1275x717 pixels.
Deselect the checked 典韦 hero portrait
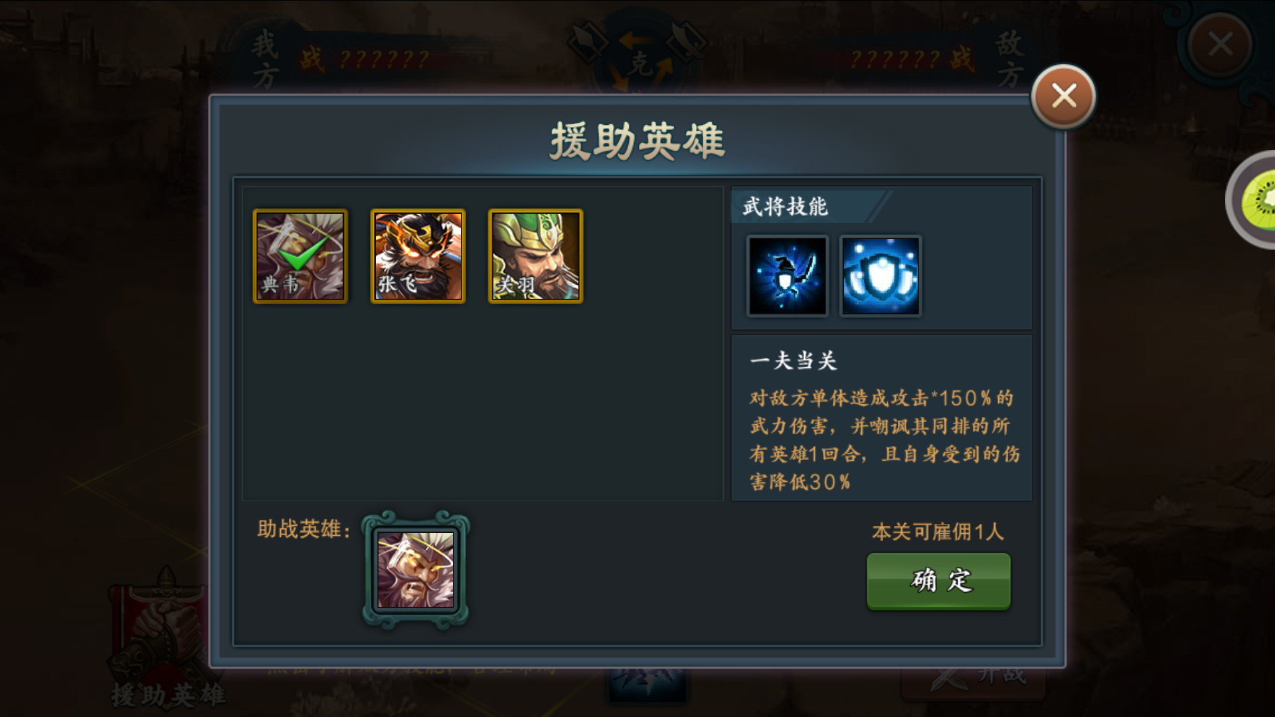tap(300, 256)
